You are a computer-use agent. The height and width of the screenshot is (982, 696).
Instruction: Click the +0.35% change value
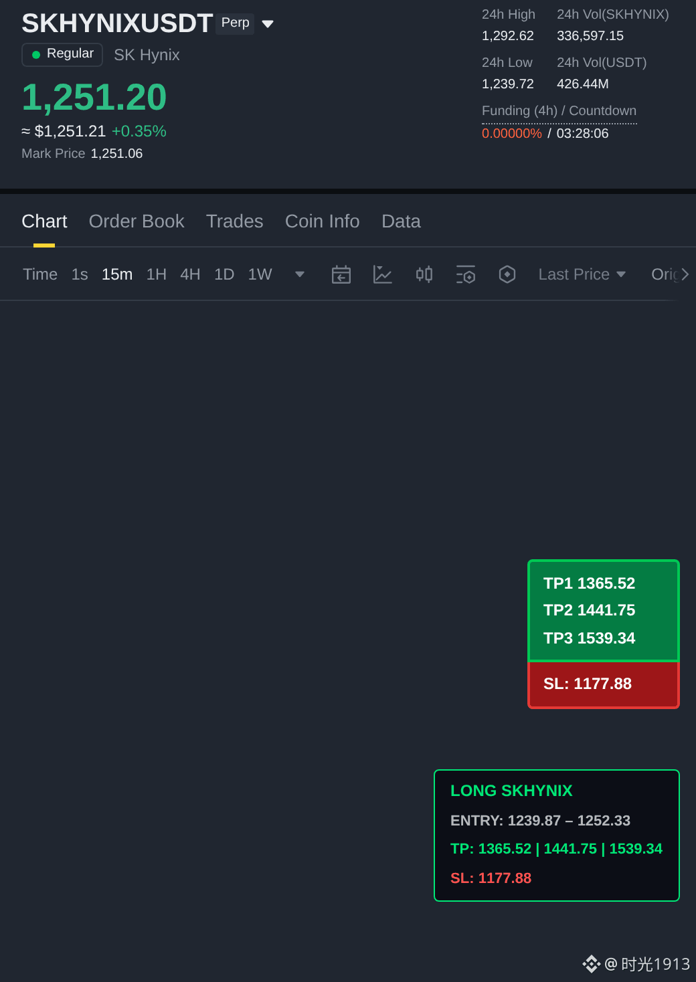[139, 131]
